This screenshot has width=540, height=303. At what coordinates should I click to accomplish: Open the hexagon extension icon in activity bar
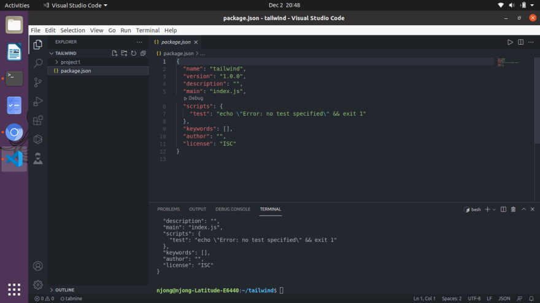[38, 139]
